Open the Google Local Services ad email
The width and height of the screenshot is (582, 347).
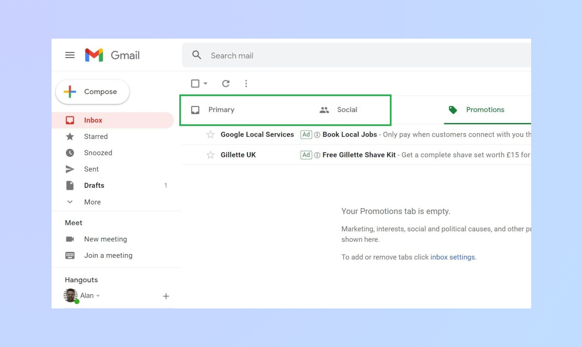point(357,135)
